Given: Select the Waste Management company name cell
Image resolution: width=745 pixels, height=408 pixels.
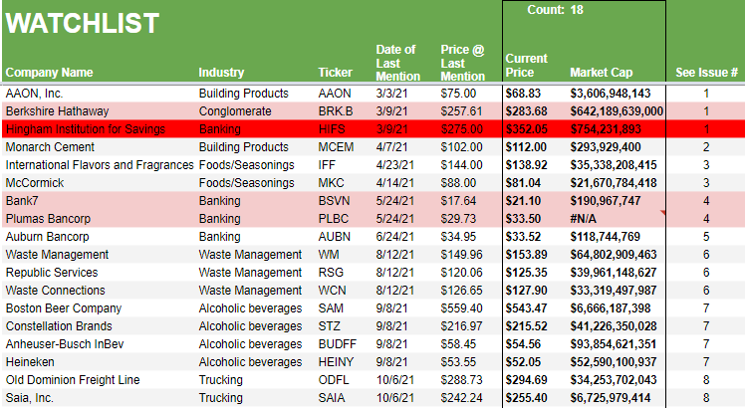Looking at the screenshot, I should pyautogui.click(x=57, y=255).
